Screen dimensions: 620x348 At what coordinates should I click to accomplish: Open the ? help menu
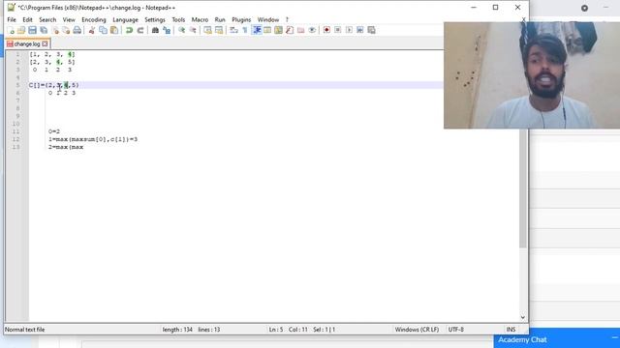click(x=287, y=19)
